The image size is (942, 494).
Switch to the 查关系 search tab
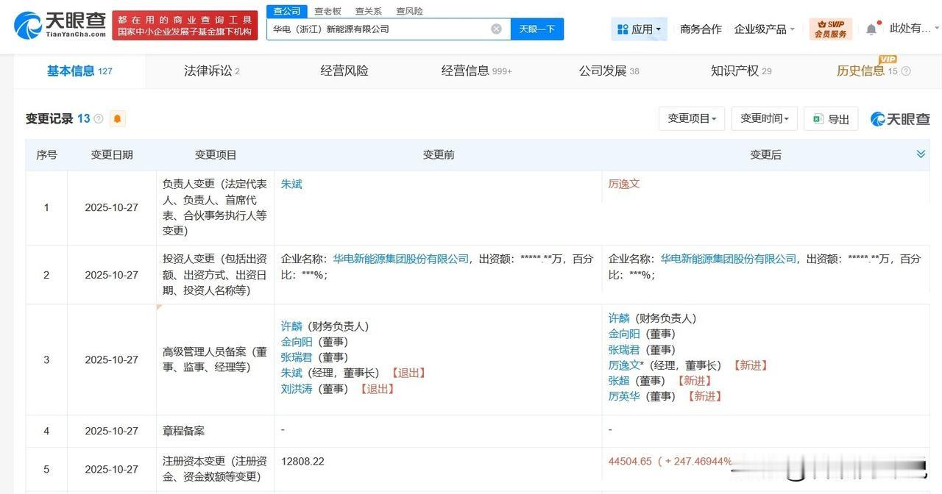tap(369, 11)
